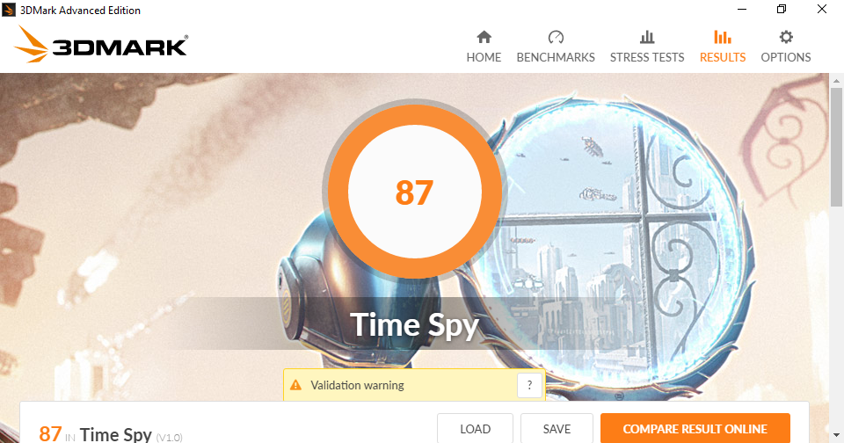This screenshot has height=443, width=844.
Task: Click the scrollbar up arrow
Action: (x=836, y=81)
